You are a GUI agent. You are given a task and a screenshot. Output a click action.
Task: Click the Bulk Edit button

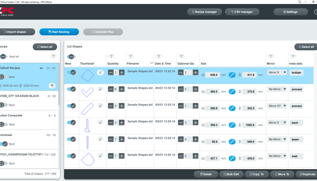tap(231, 174)
